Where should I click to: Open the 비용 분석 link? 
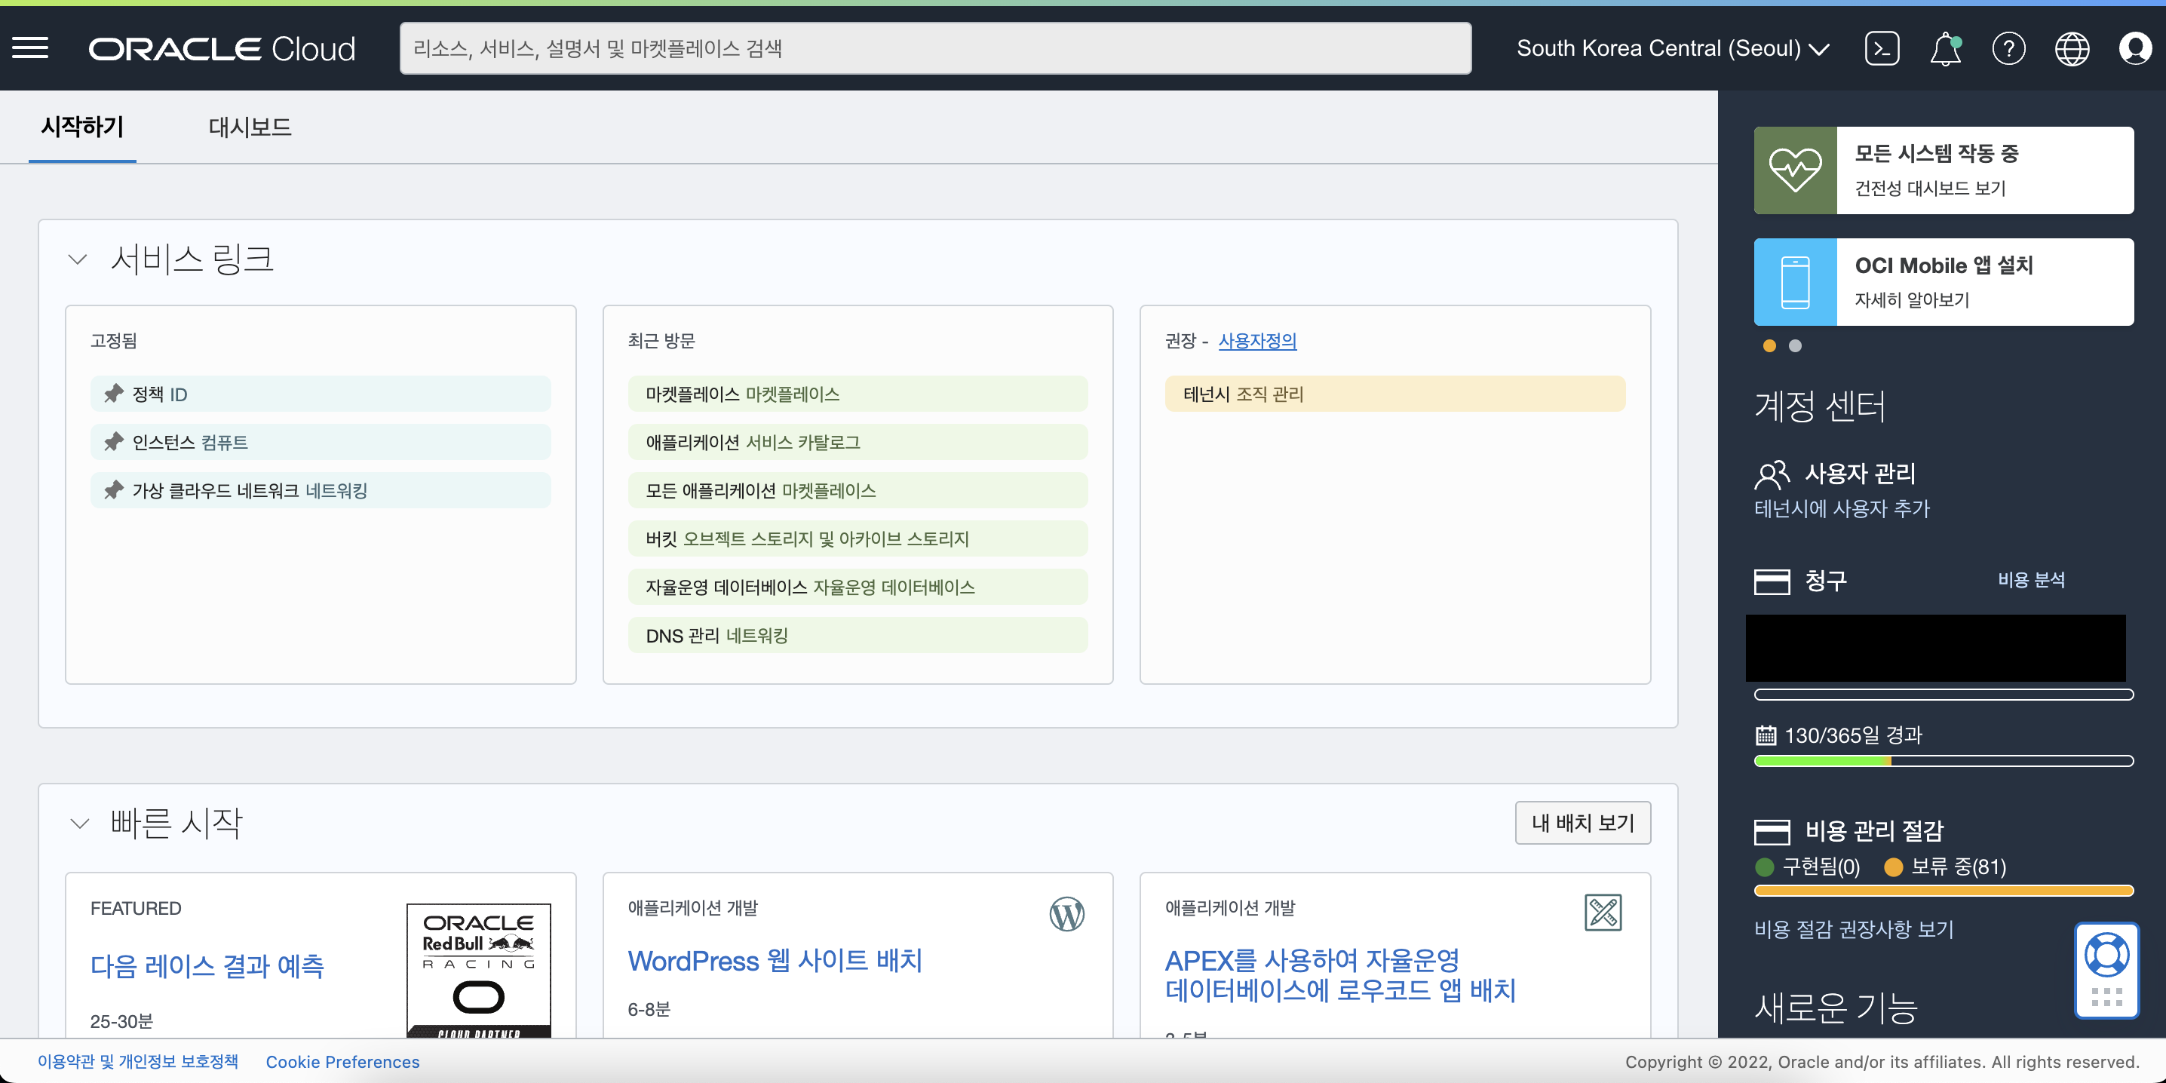[x=2032, y=580]
